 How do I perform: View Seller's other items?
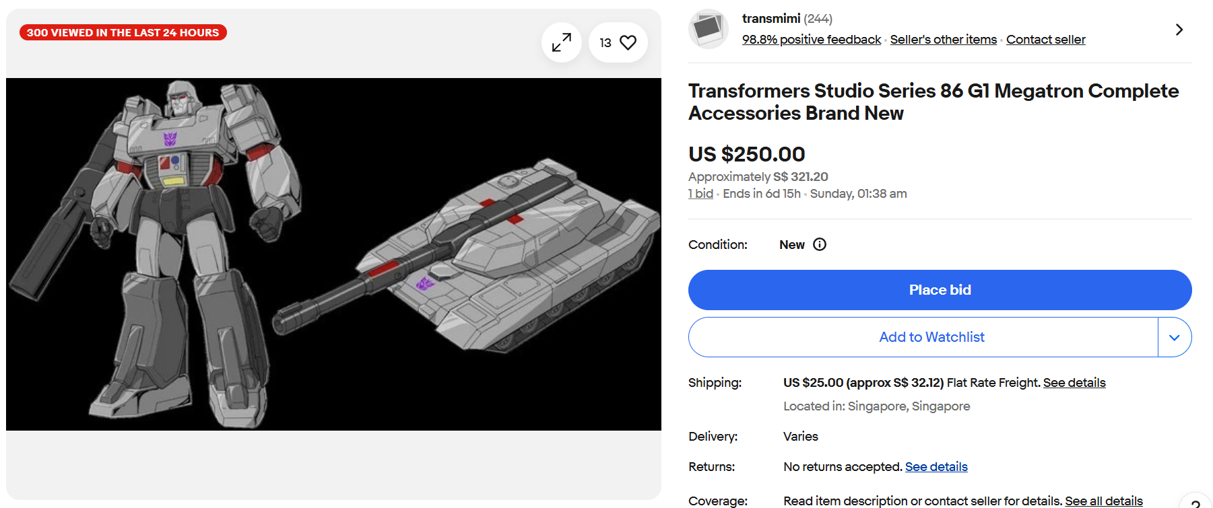pos(943,40)
